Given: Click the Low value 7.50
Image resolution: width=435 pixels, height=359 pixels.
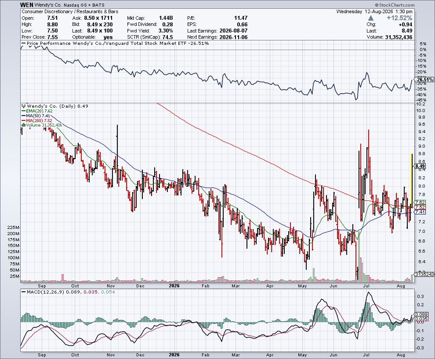Looking at the screenshot, I should click(52, 31).
